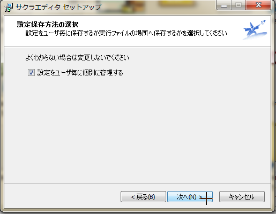Minimize the サクラエディタ セットアップ window
Image resolution: width=276 pixels, height=214 pixels.
pyautogui.click(x=224, y=5)
